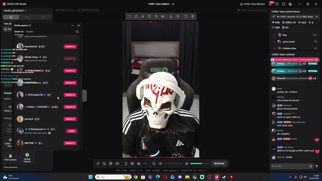Screen dimensions: 322x181
Task: Click the phone preview icon in the bottom bar
Action: pyautogui.click(x=126, y=164)
